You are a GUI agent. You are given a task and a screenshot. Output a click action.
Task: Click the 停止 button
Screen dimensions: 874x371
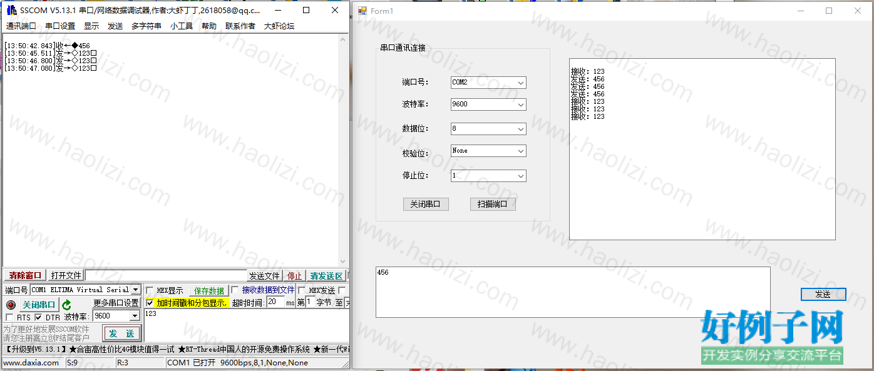[294, 276]
